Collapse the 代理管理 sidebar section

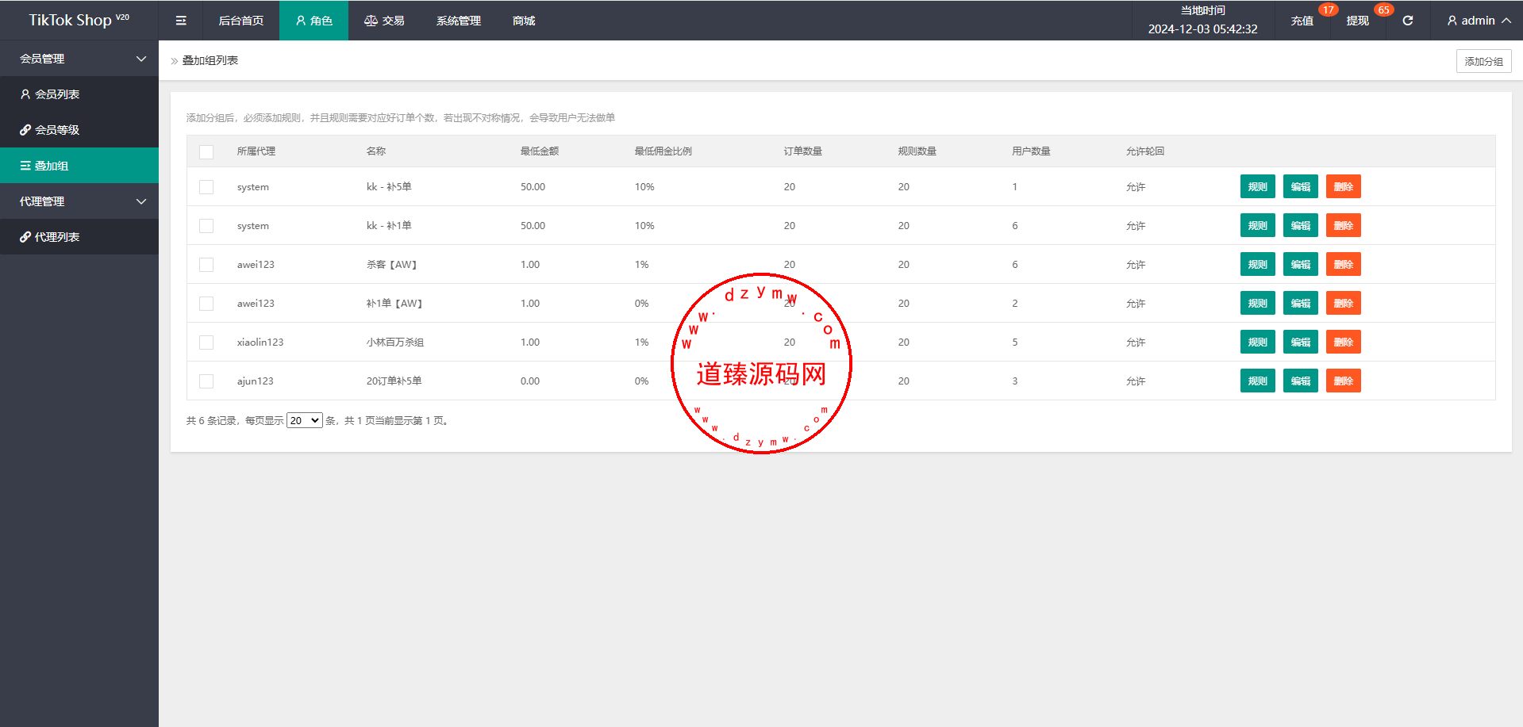coord(79,201)
